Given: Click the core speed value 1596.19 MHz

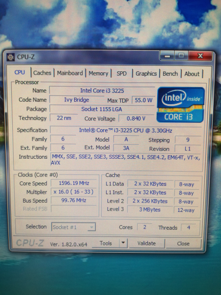Looking at the screenshot, I should (74, 183).
